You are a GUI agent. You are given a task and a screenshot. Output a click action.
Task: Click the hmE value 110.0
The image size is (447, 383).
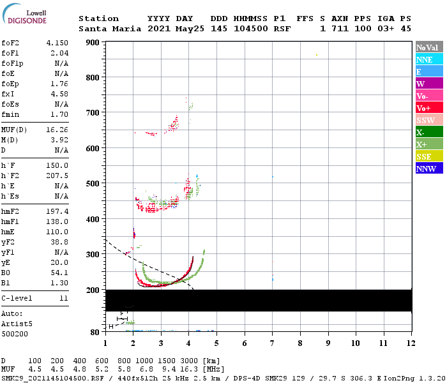tap(57, 232)
